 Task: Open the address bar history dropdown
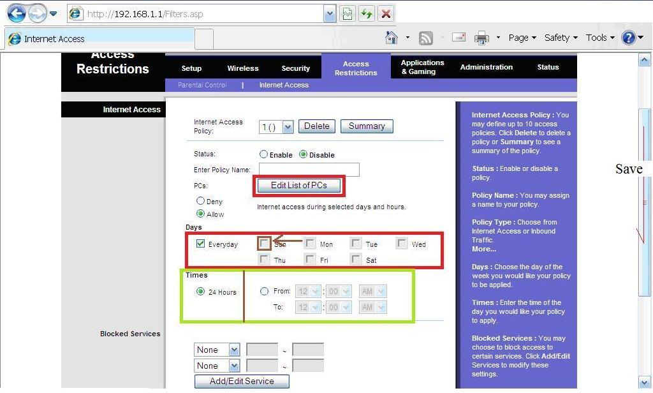click(x=330, y=14)
